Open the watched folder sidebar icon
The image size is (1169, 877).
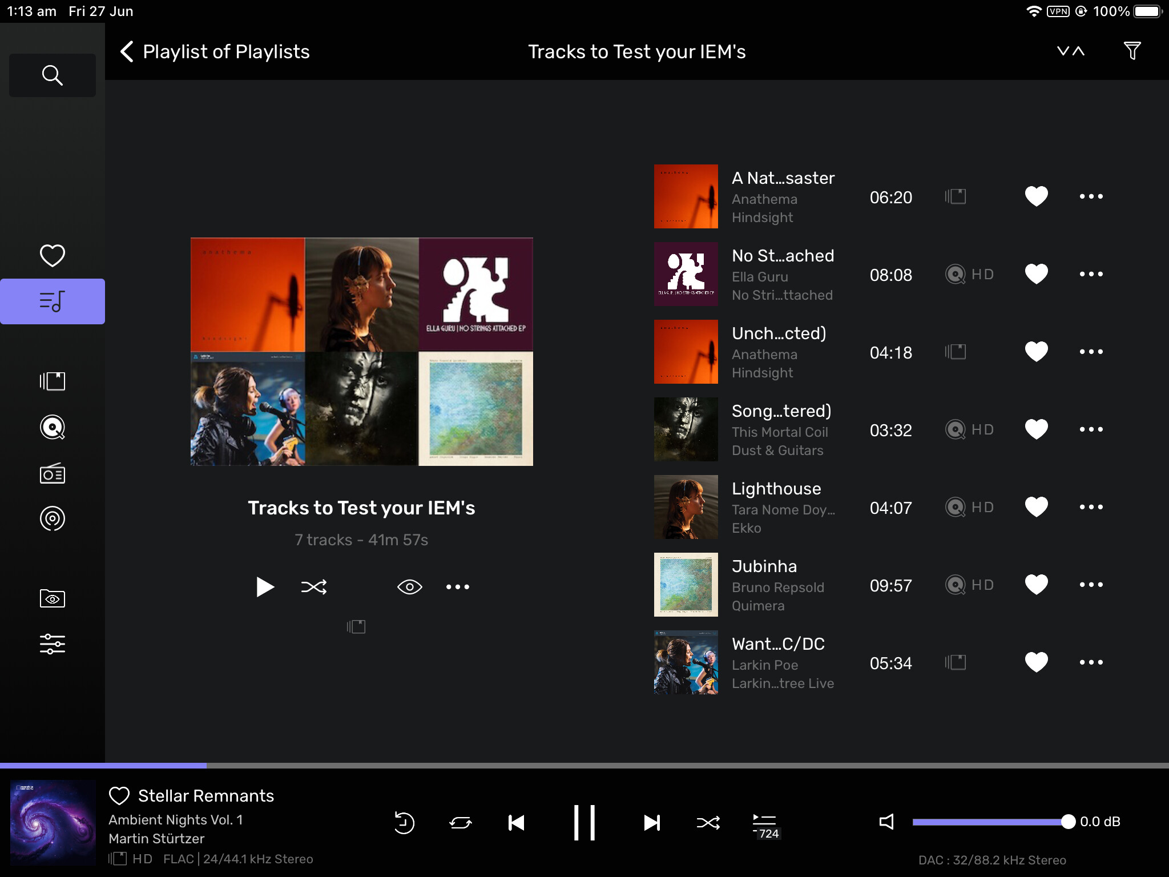pyautogui.click(x=52, y=598)
